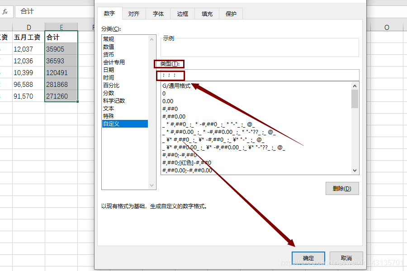Click cell containing 271260
The image size is (407, 271).
61,96
